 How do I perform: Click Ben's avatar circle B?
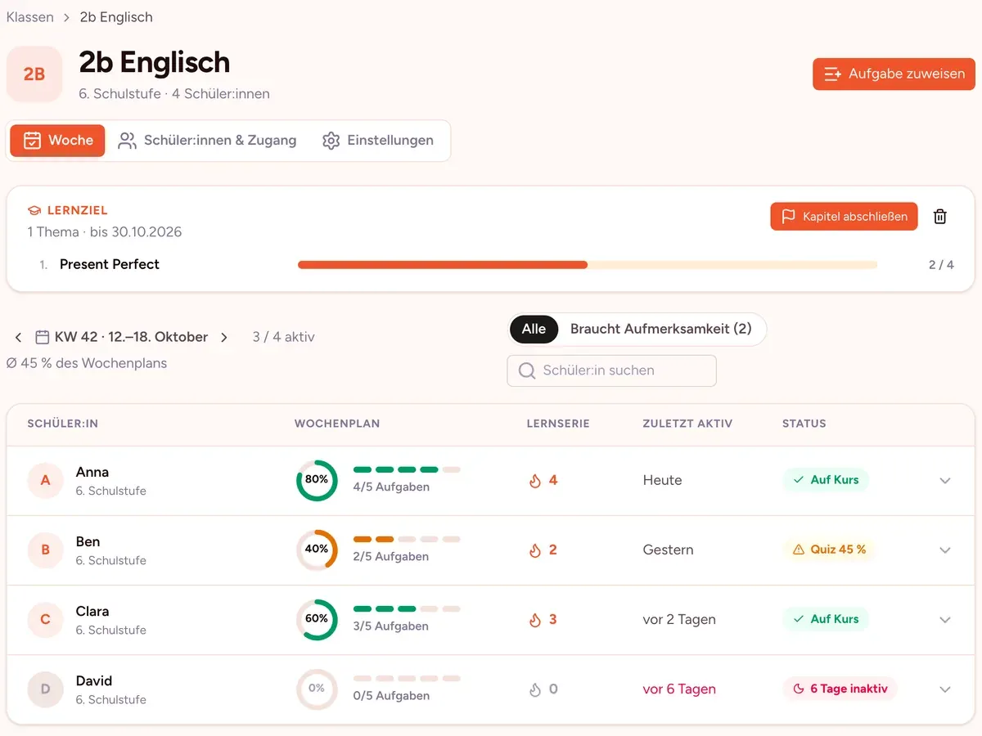(x=45, y=550)
